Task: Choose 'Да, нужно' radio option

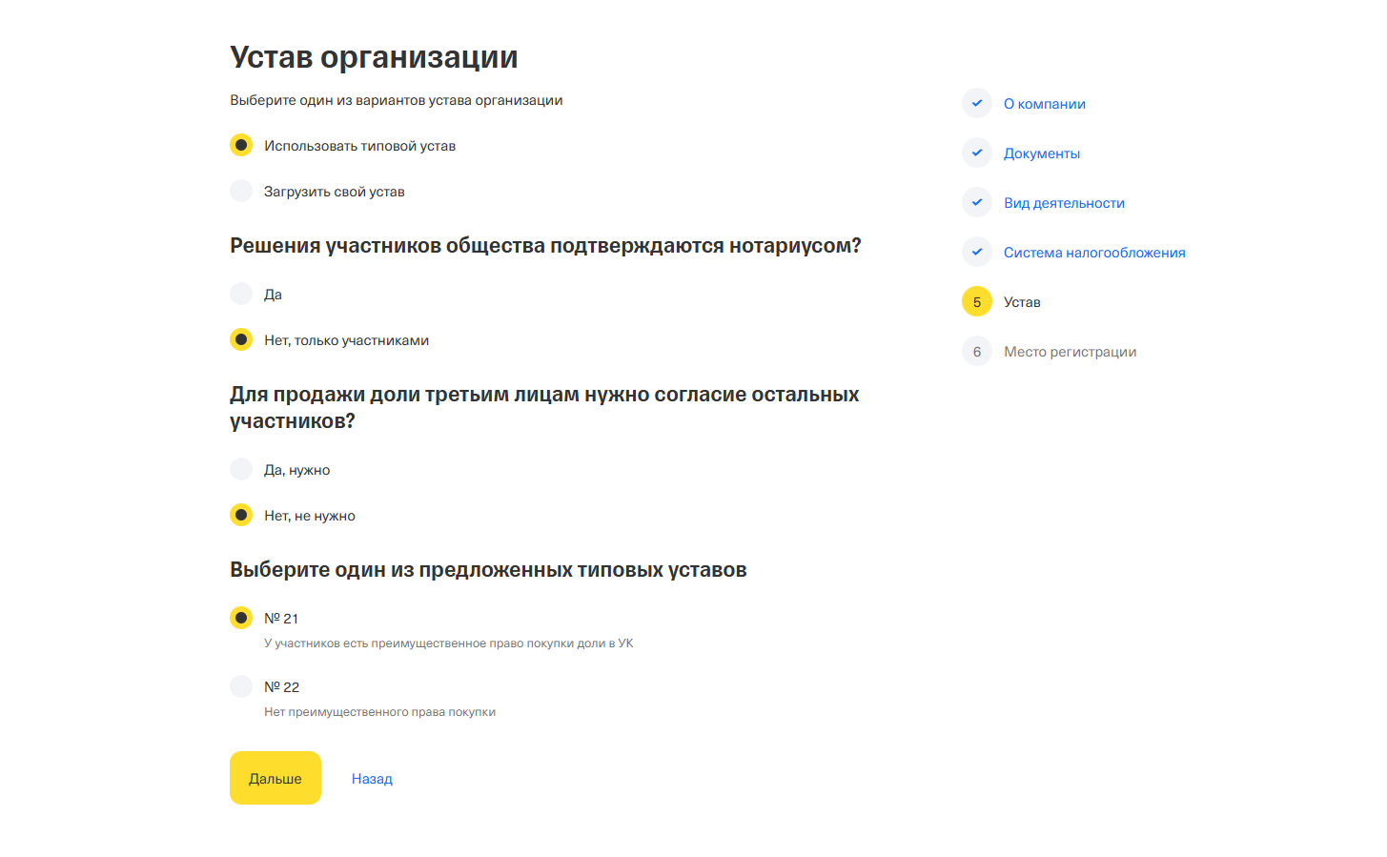Action: [x=241, y=469]
